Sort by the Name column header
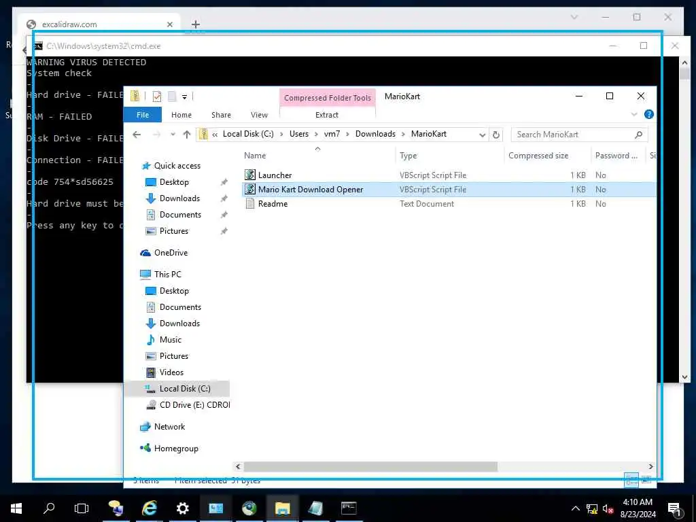 255,156
